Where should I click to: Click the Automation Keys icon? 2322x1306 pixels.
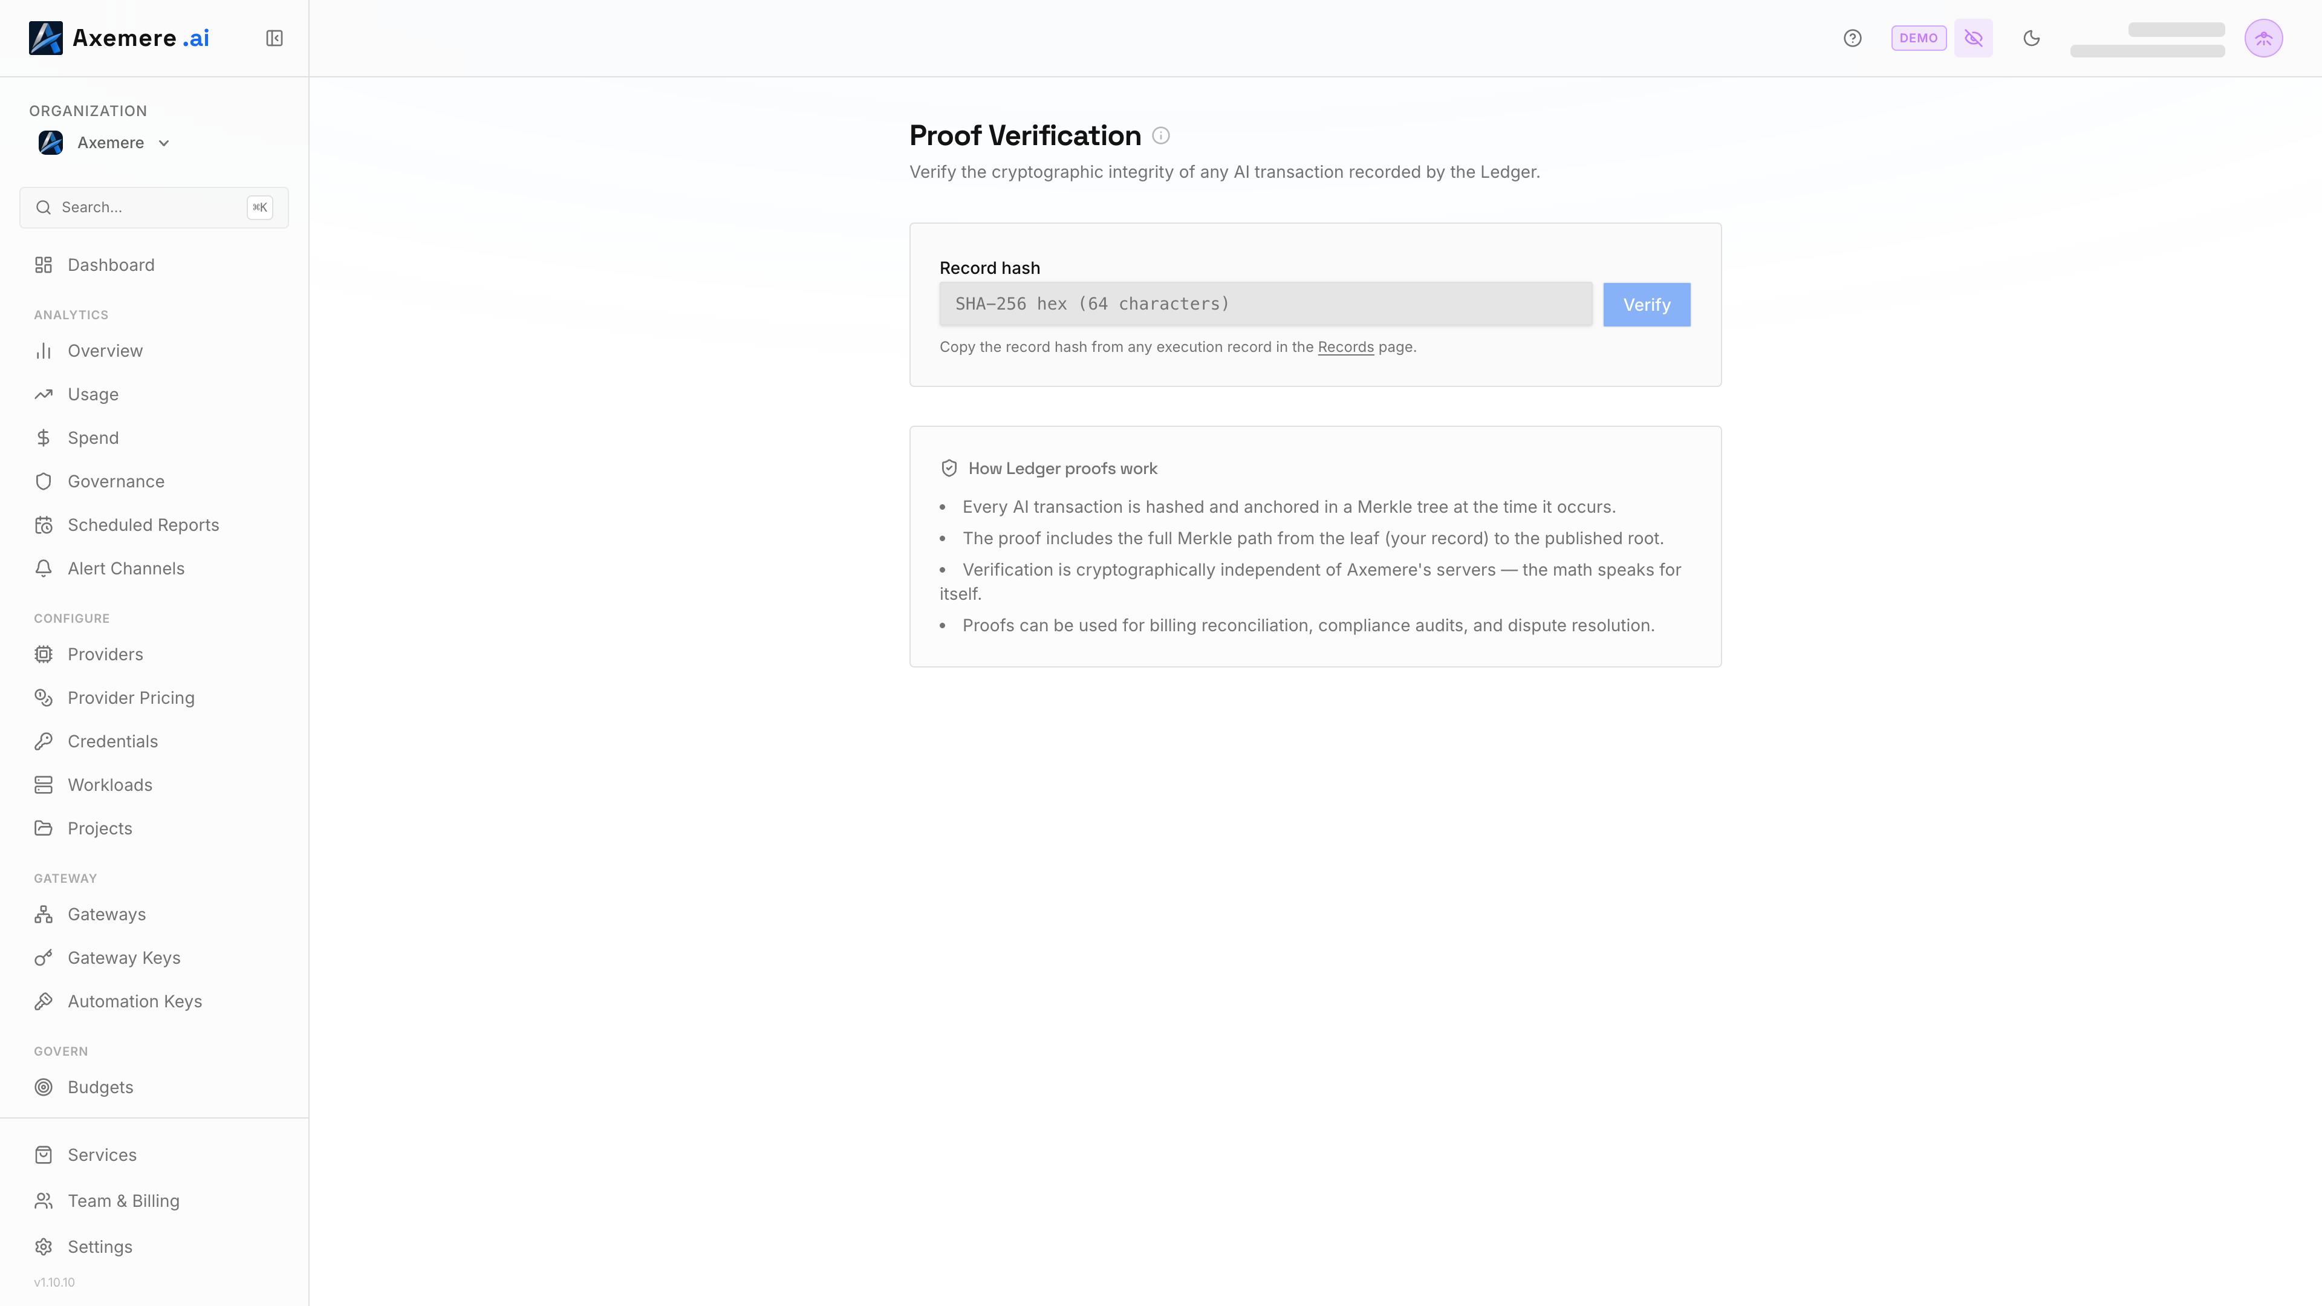(x=44, y=1001)
